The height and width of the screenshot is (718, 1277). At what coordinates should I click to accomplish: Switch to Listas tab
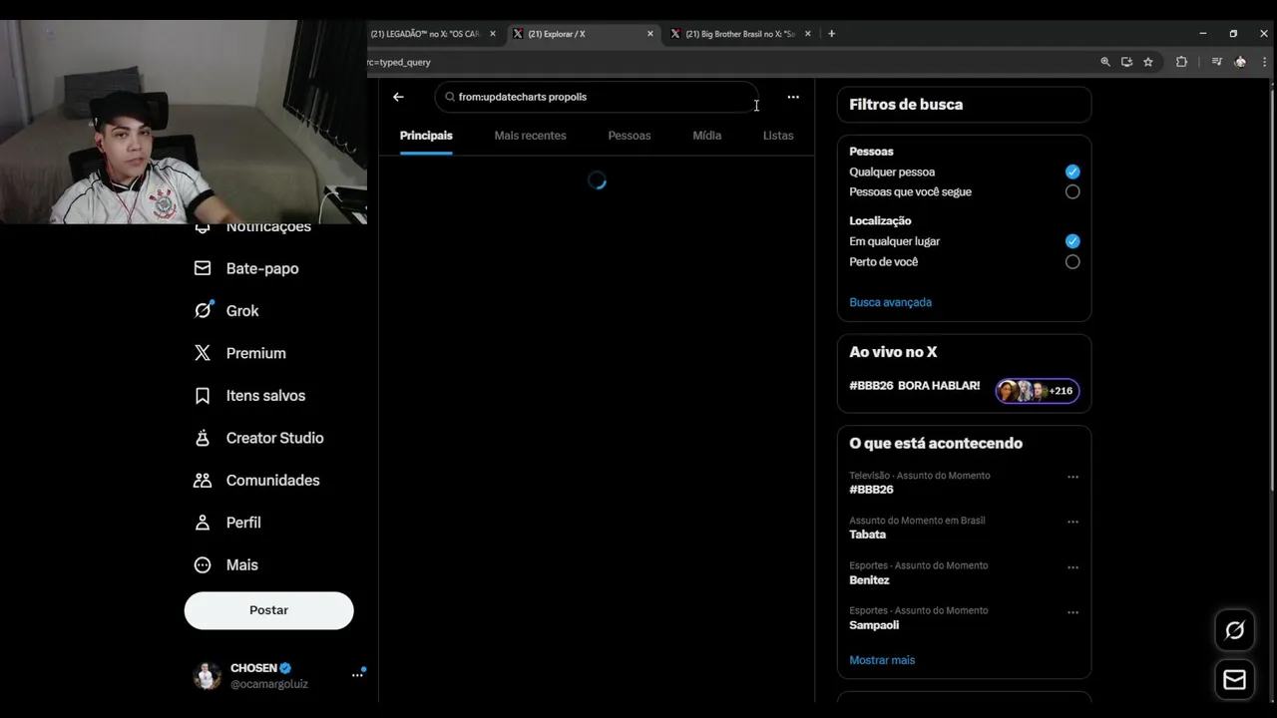pos(778,136)
